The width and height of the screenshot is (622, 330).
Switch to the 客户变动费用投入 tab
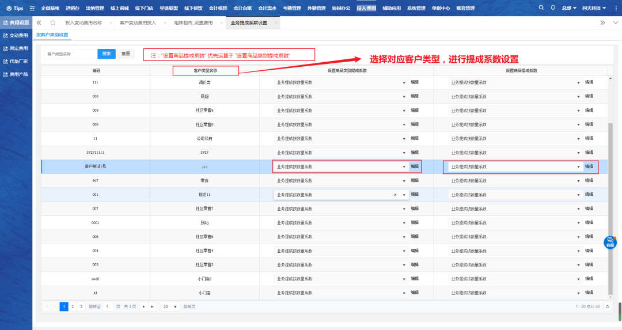(137, 22)
